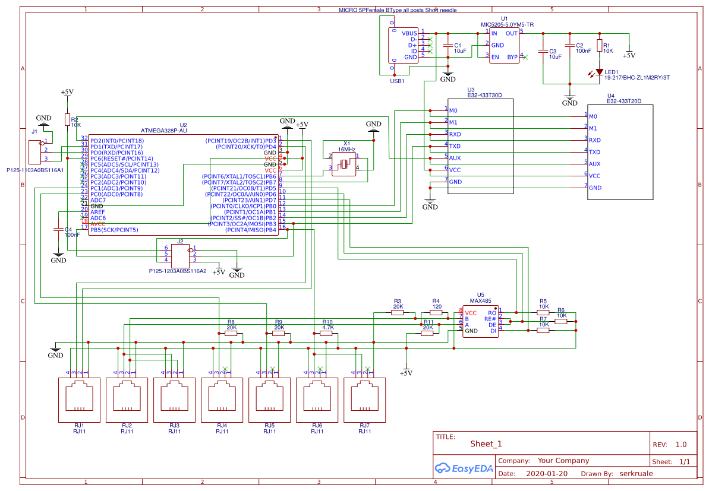
Task: Click the Your Company field text
Action: pyautogui.click(x=563, y=461)
